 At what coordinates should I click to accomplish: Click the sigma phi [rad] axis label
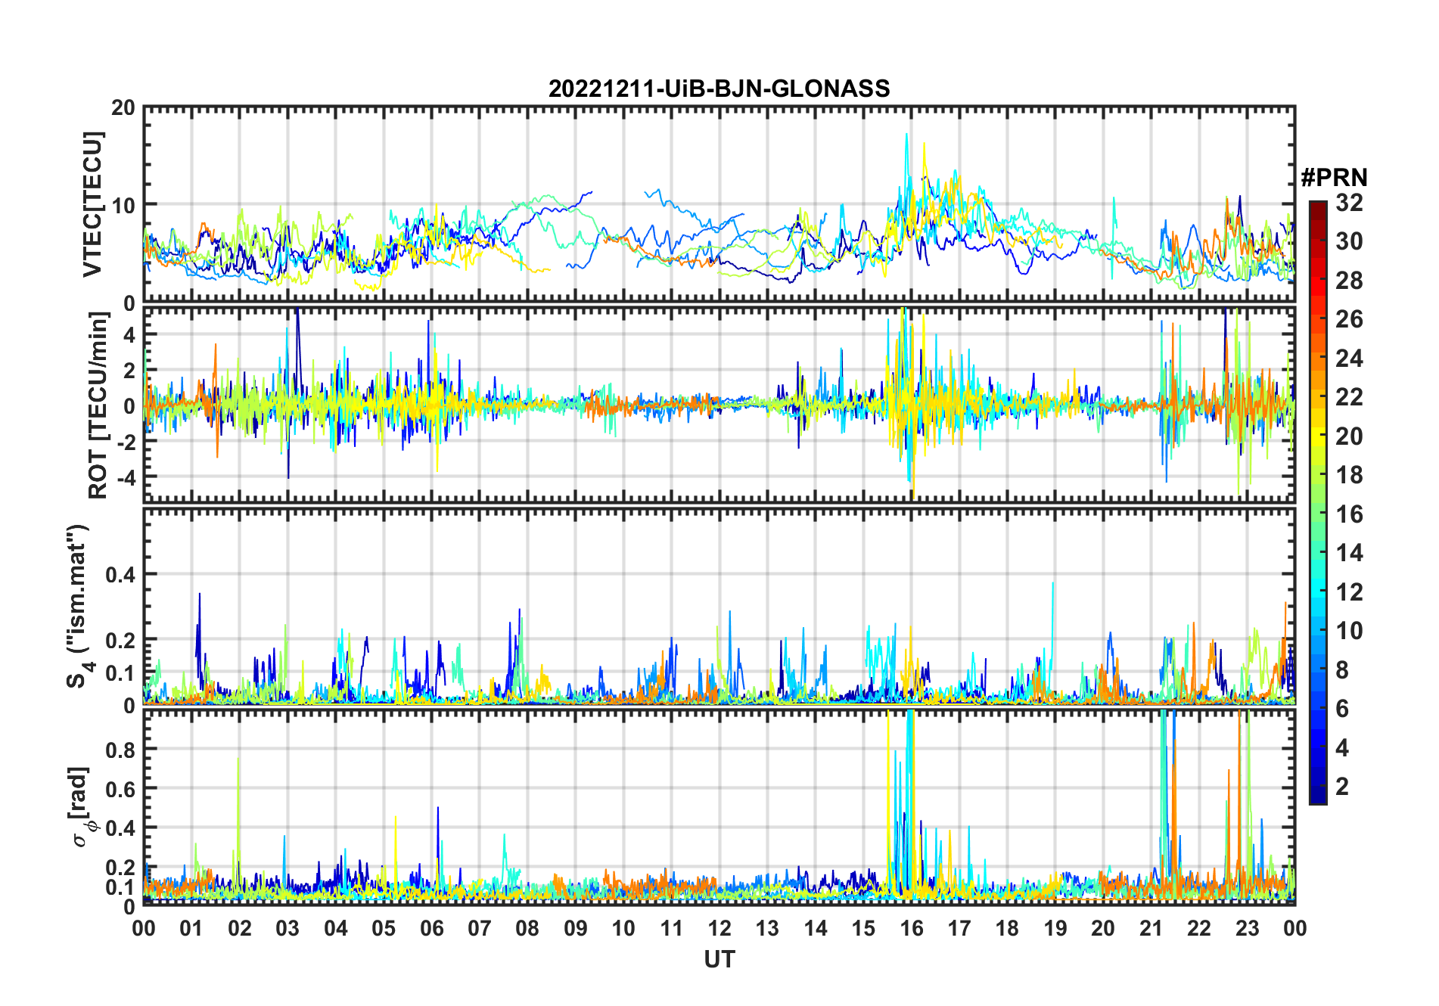(81, 806)
